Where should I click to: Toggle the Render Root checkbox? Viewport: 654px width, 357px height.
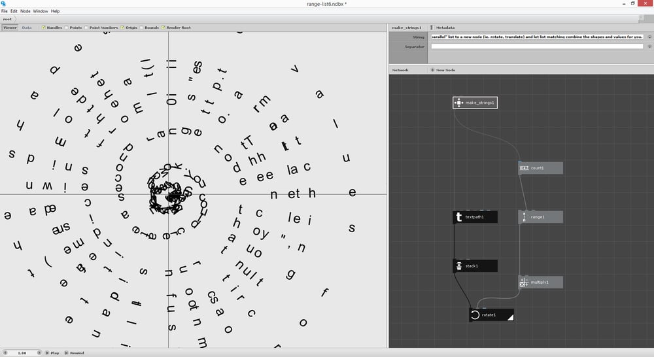[x=163, y=27]
